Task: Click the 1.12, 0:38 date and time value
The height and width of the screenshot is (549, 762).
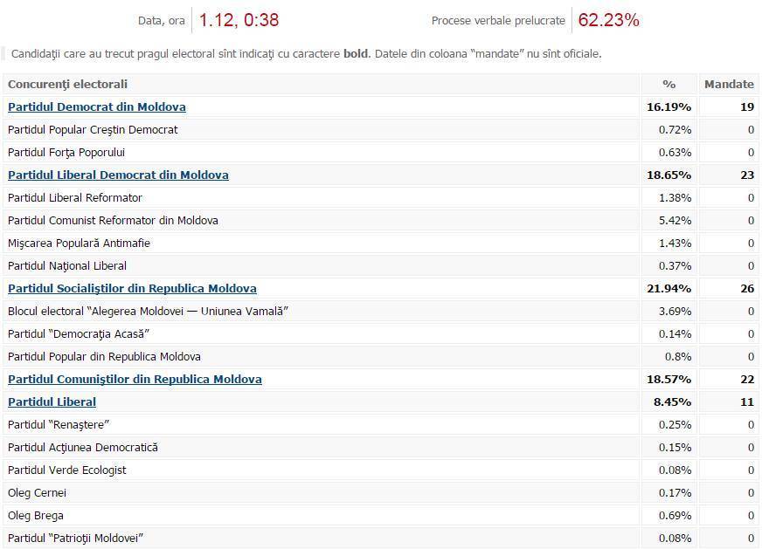Action: click(x=239, y=20)
